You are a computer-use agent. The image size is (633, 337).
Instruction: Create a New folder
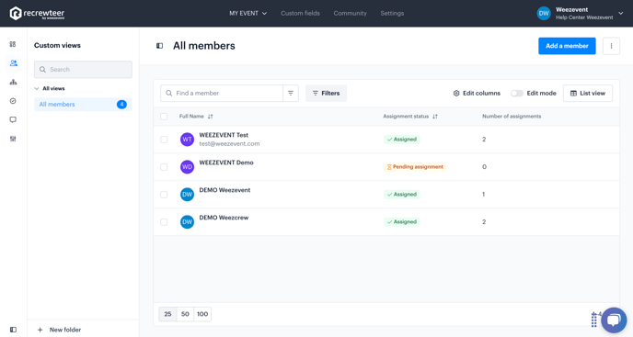click(x=59, y=330)
